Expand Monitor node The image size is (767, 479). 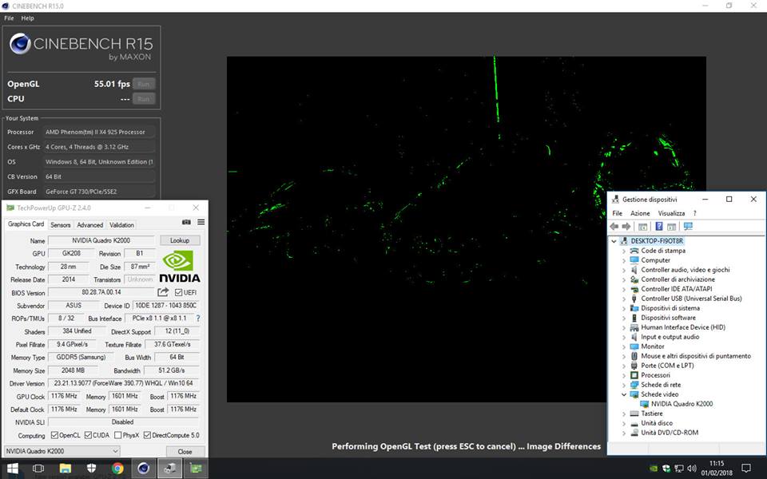tap(624, 346)
